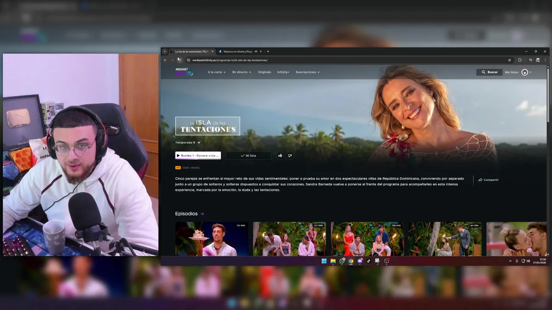This screenshot has width=552, height=310.
Task: Go to Mediaset Infinity home via logo
Action: [184, 72]
